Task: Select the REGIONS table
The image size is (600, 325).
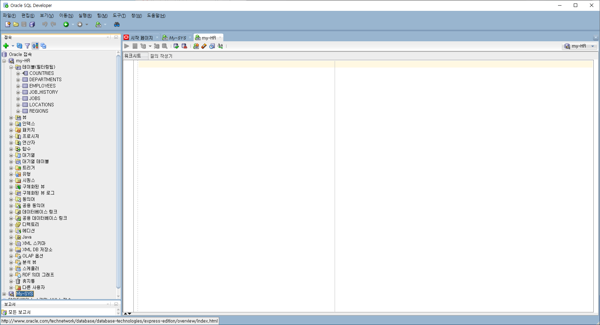Action: 39,111
